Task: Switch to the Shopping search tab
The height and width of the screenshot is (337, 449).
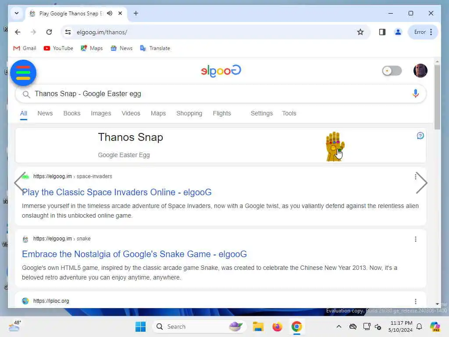Action: pyautogui.click(x=189, y=114)
